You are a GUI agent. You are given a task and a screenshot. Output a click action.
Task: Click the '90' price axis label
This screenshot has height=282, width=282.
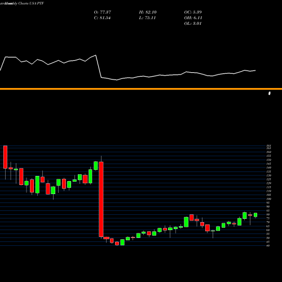[268, 206]
